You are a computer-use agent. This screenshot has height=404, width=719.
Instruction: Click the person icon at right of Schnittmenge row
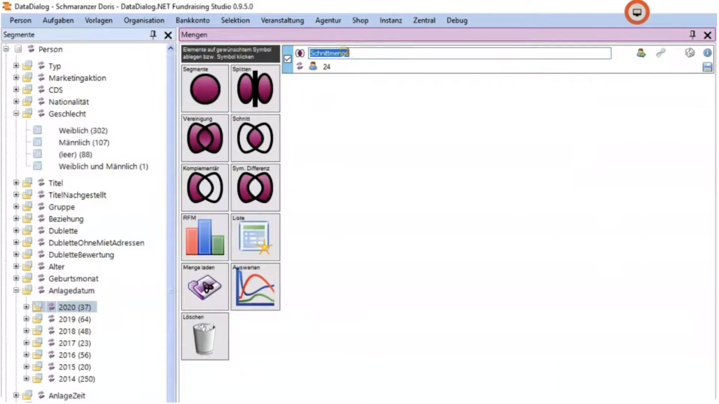pos(641,53)
